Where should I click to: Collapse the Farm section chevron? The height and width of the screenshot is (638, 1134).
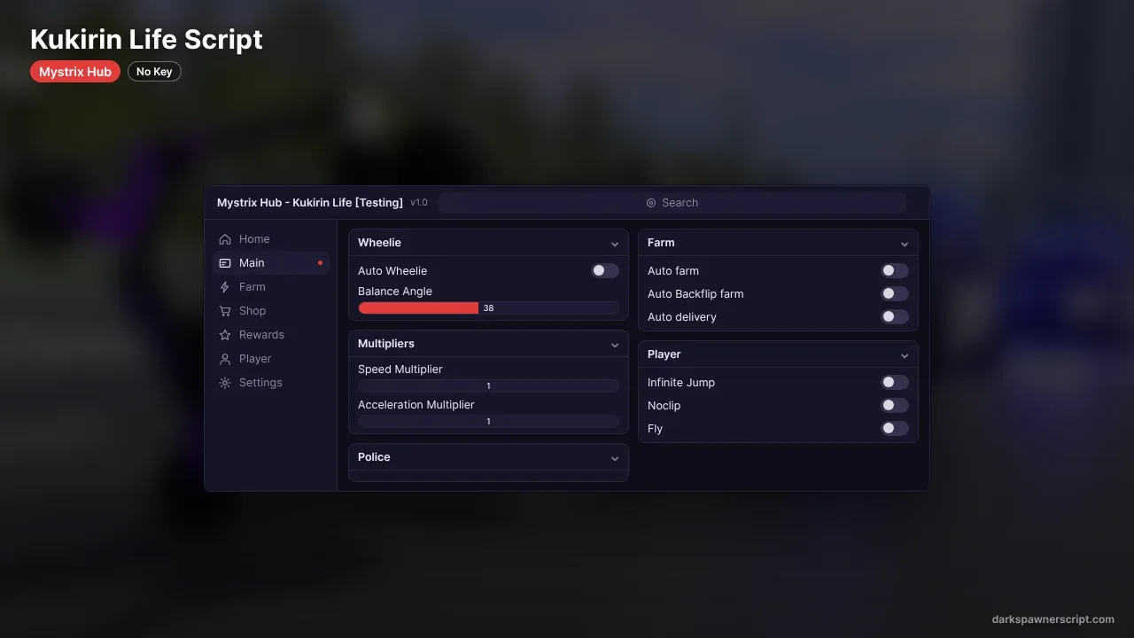click(905, 244)
